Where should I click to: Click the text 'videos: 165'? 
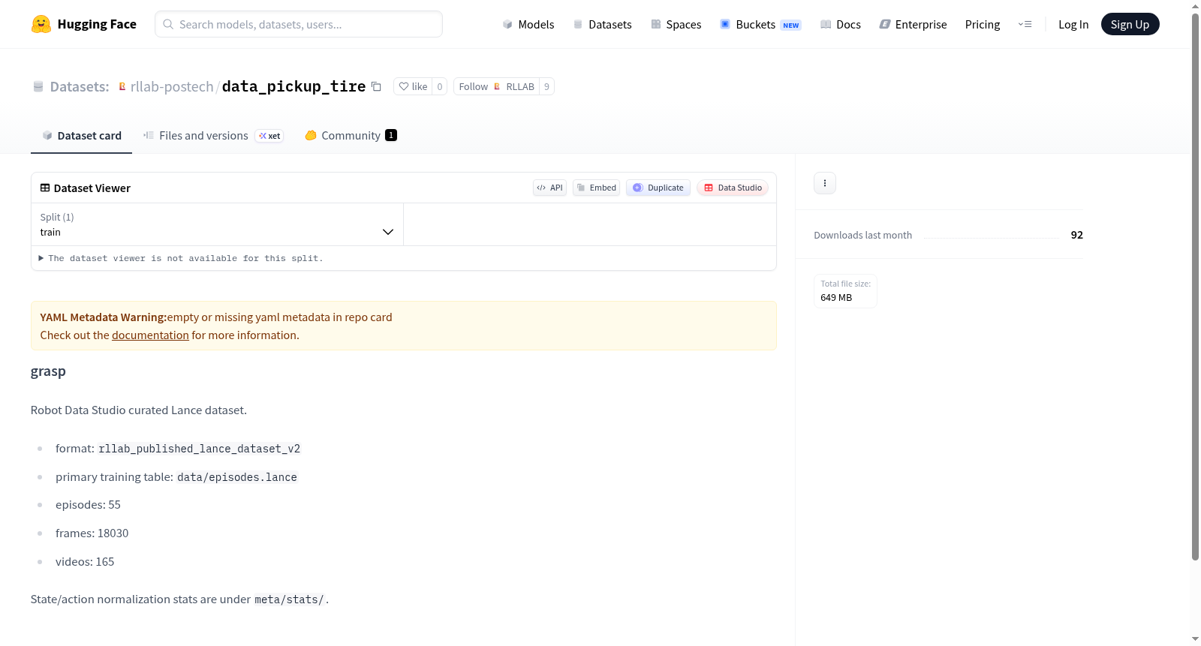point(85,562)
